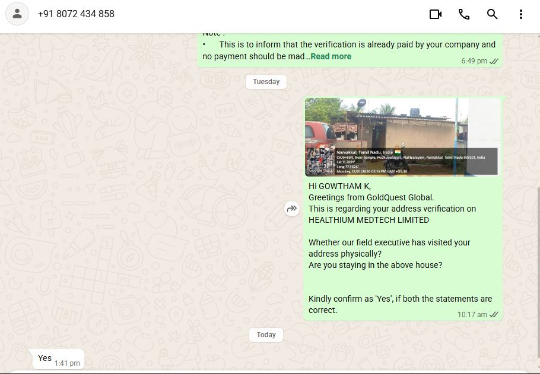Select the 1:41 pm timestamp on Yes message
Screen dimensions: 540x374
[67, 363]
